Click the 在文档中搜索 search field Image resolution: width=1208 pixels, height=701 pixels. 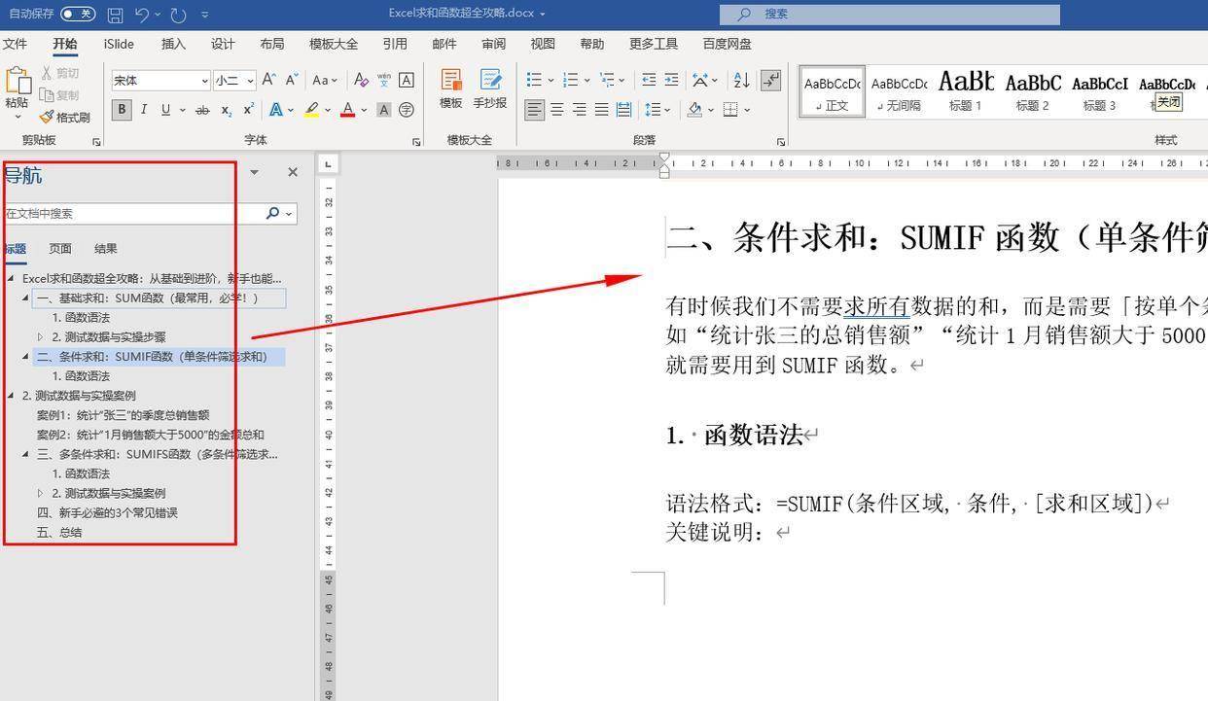[131, 214]
